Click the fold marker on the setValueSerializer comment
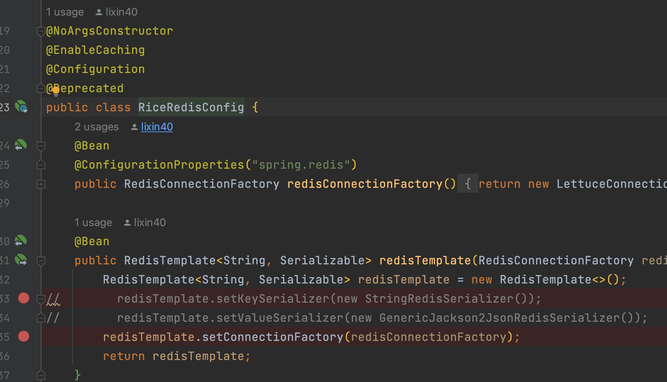The image size is (667, 382). tap(41, 318)
